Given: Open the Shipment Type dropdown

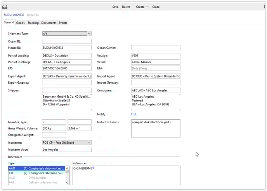Looking at the screenshot, I should point(89,34).
